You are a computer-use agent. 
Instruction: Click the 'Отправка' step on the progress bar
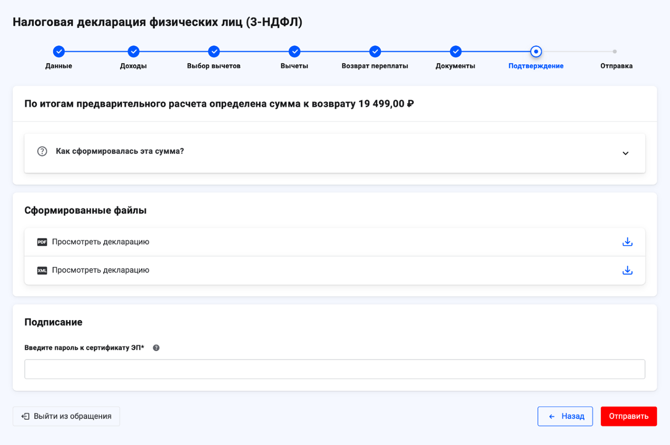click(616, 51)
